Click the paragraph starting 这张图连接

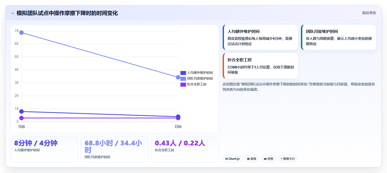point(299,87)
